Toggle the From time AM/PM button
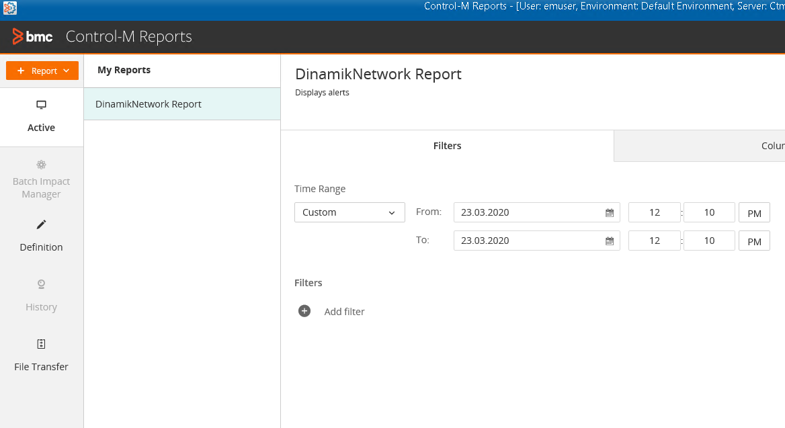 click(x=754, y=213)
